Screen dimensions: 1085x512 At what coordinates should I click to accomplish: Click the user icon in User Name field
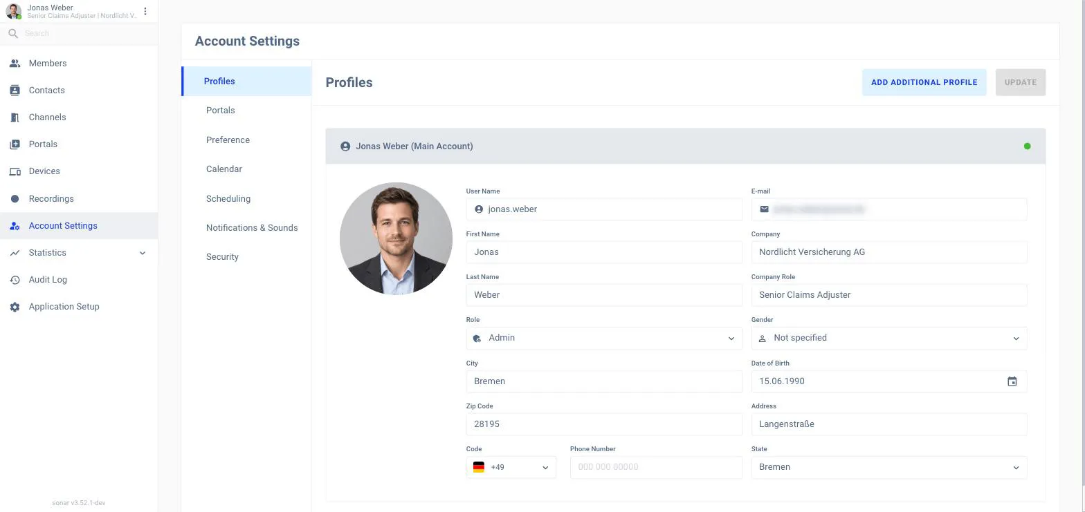(x=479, y=209)
